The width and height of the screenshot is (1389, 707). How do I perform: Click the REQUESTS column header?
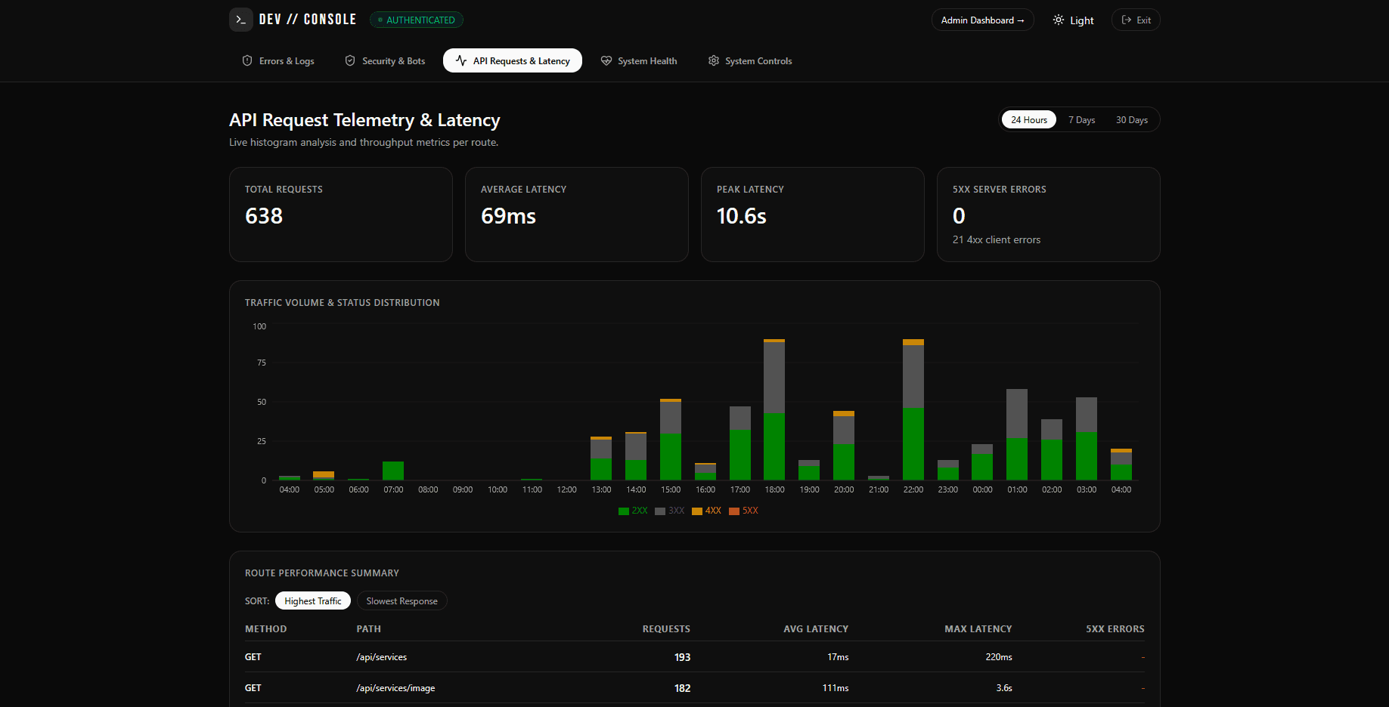pyautogui.click(x=666, y=628)
